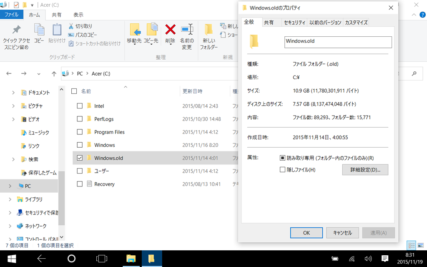
Task: Check the box for the Intel folder
Action: (80, 106)
